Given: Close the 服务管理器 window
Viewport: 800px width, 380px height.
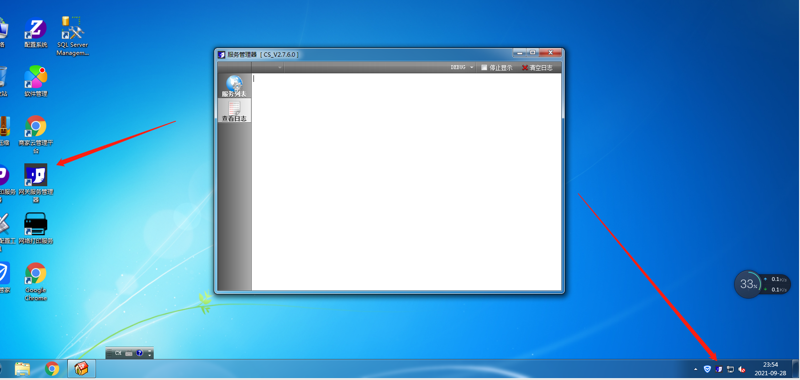Looking at the screenshot, I should pos(550,52).
